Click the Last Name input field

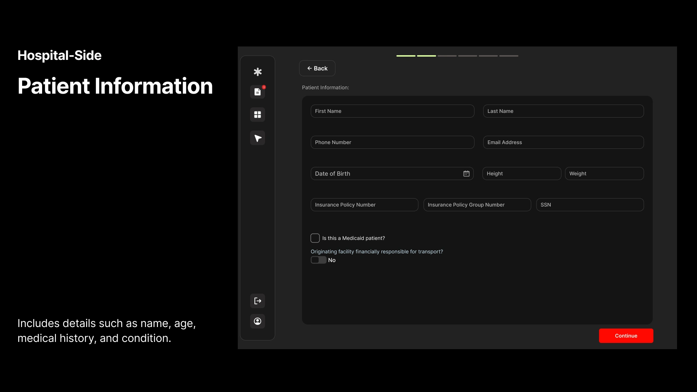[x=563, y=111]
